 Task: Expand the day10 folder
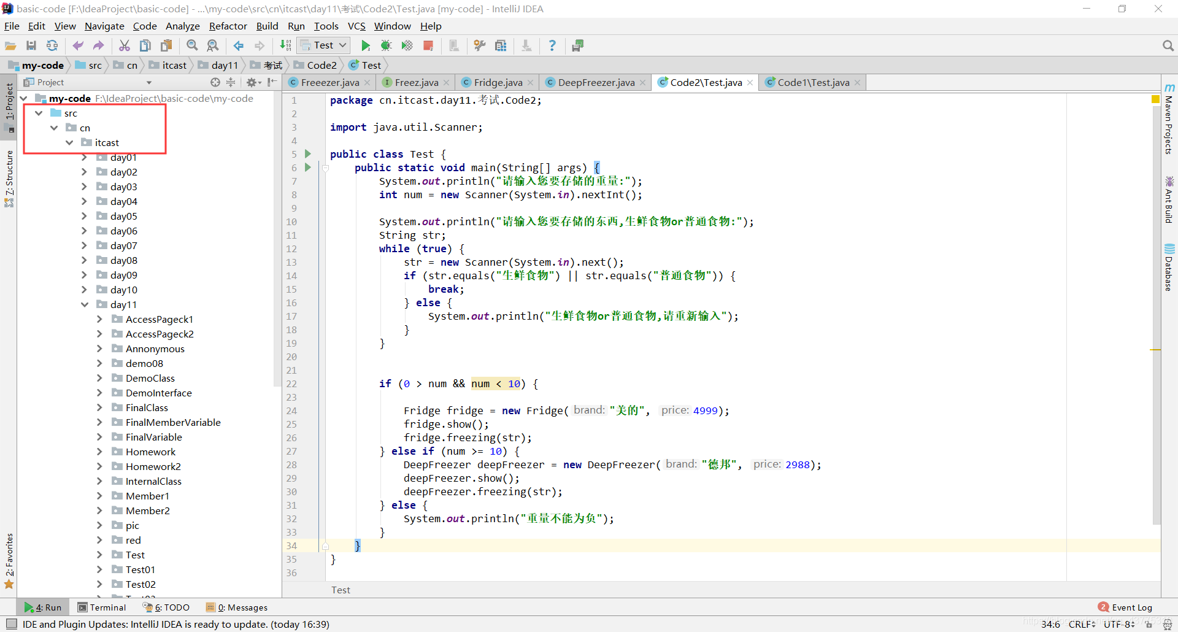pos(85,290)
